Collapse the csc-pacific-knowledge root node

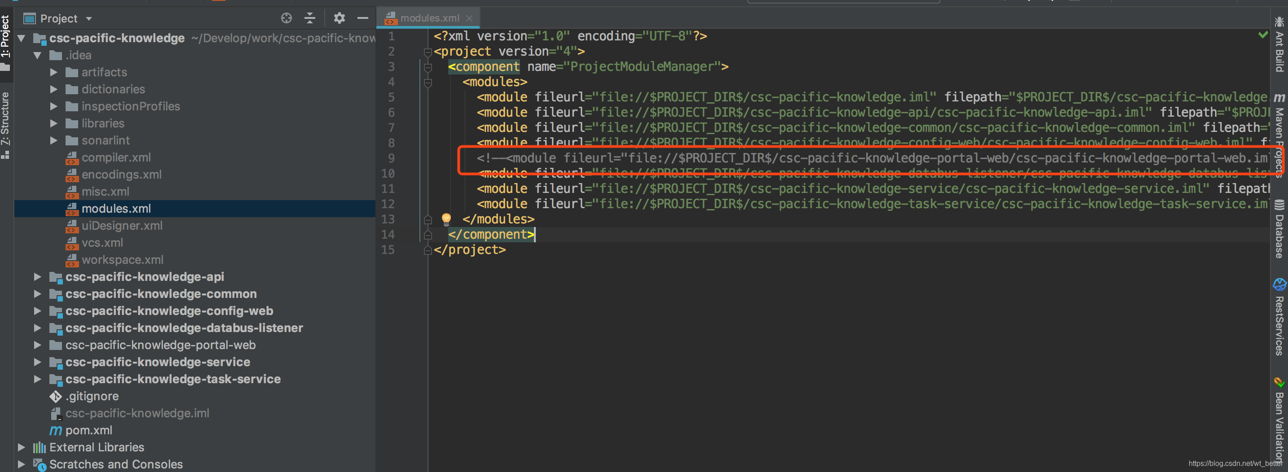click(22, 38)
